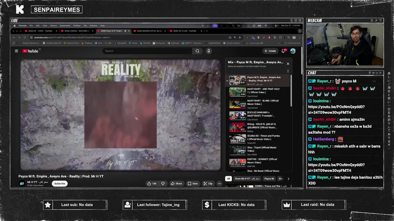This screenshot has height=221, width=394.
Task: Click the SENPAIREYMES channel name
Action: [57, 10]
